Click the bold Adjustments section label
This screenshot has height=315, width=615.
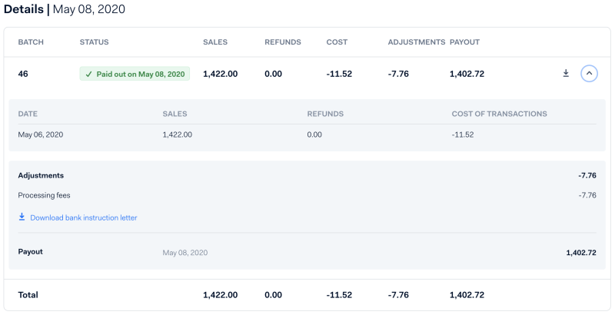click(x=41, y=175)
